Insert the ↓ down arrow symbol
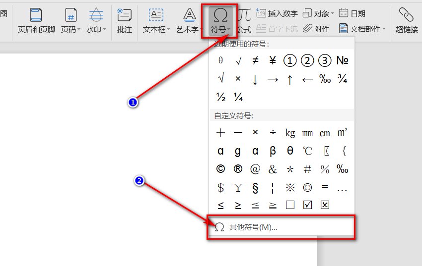 (x=255, y=80)
